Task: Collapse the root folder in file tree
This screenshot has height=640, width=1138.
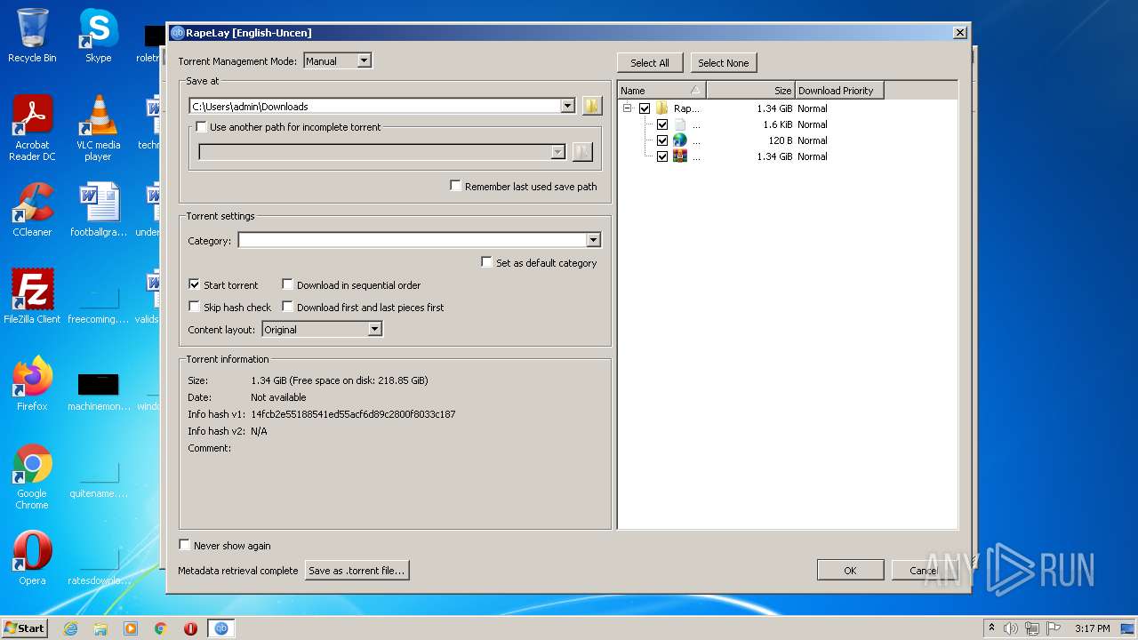Action: pyautogui.click(x=627, y=108)
